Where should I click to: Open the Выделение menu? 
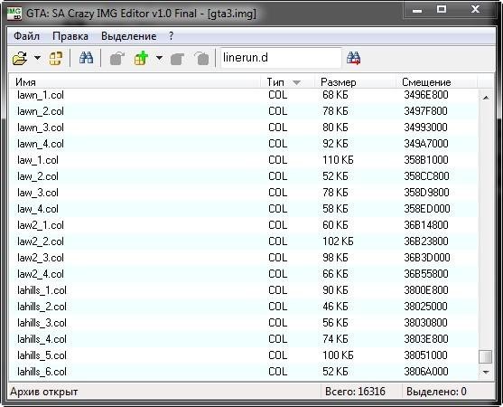point(128,36)
